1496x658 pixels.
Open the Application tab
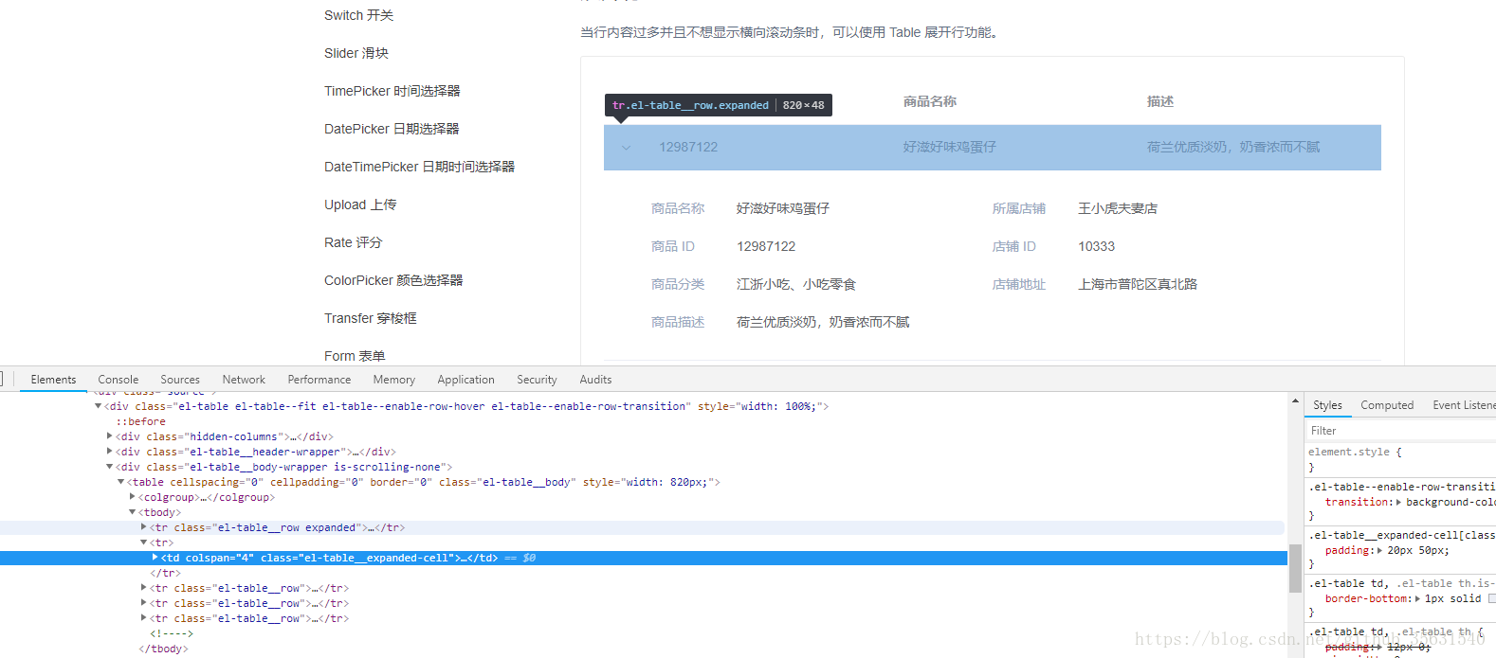pos(466,380)
